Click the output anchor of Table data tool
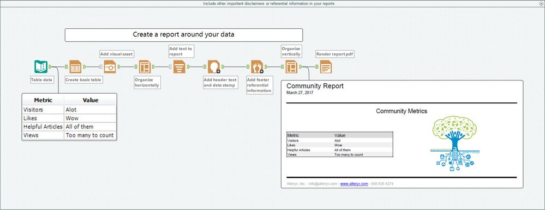Screen dimensions: 545x210 50,66
